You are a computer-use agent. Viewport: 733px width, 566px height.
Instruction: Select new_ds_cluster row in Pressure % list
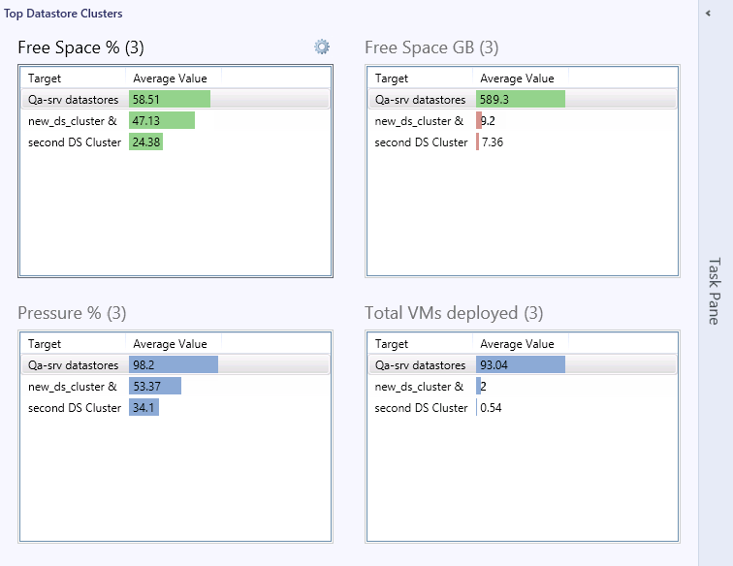pyautogui.click(x=175, y=386)
